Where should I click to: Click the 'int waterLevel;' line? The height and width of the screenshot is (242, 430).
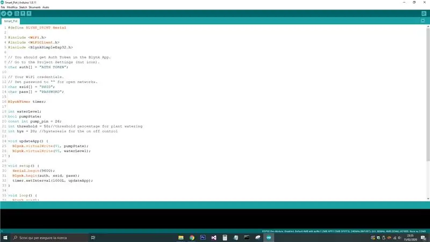[x=24, y=112]
